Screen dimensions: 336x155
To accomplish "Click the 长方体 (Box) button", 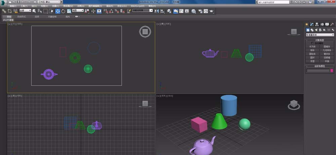I will [312, 47].
